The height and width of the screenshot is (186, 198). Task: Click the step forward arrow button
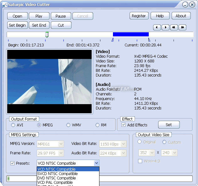coord(165,27)
